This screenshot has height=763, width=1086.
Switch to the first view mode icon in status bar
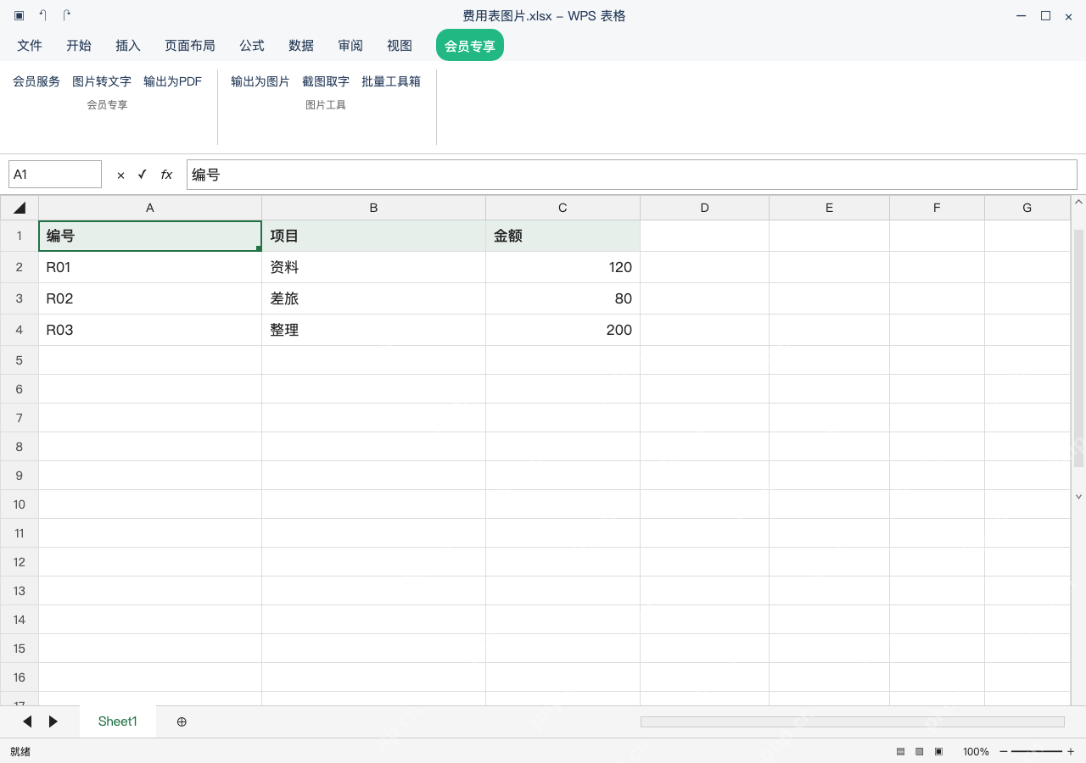(900, 752)
